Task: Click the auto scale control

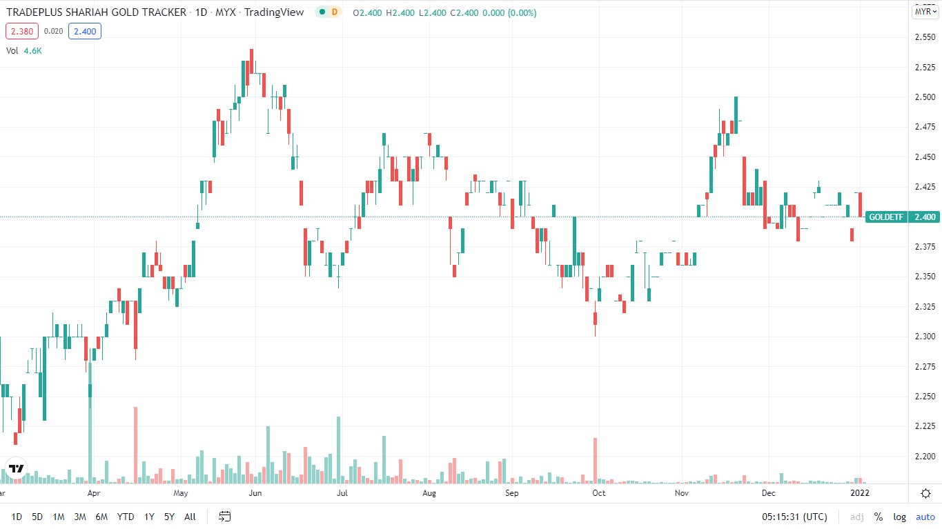Action: (925, 517)
